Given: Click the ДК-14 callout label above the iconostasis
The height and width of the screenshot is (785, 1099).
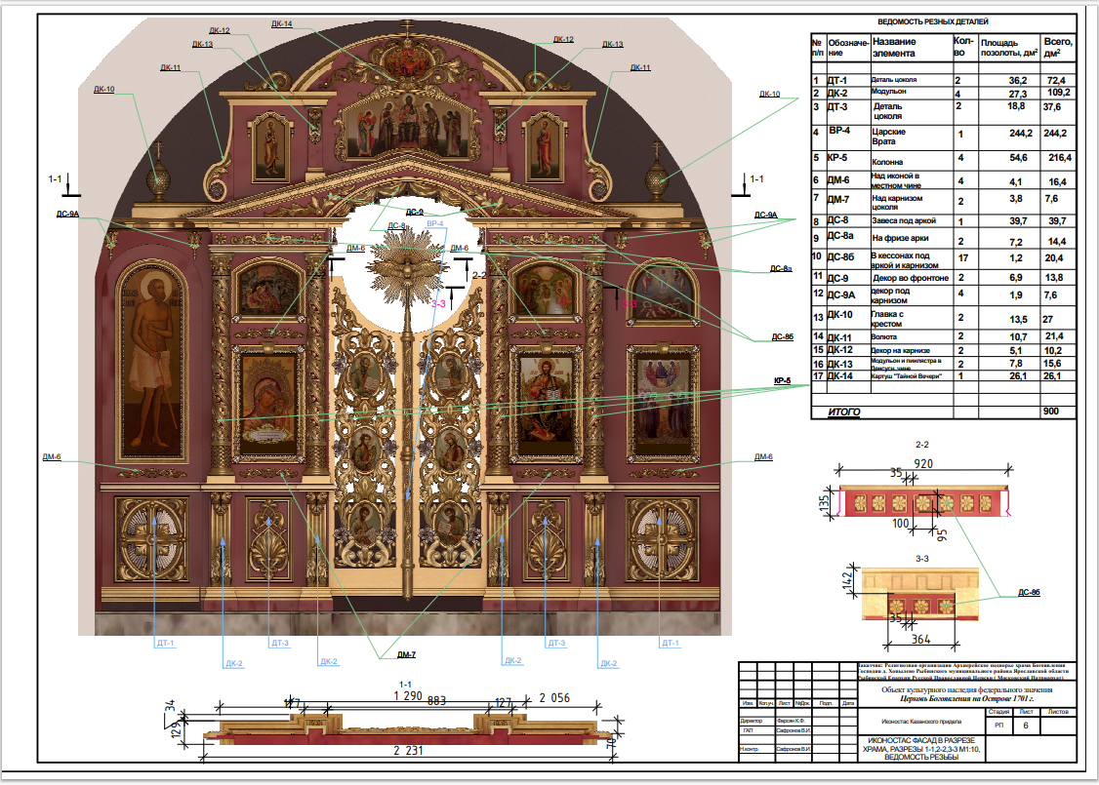Looking at the screenshot, I should (x=282, y=23).
